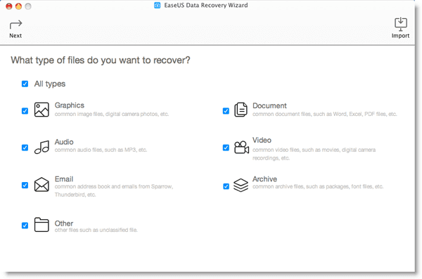Select the Email envelope icon
Viewport: 422px width, 279px height.
41,185
